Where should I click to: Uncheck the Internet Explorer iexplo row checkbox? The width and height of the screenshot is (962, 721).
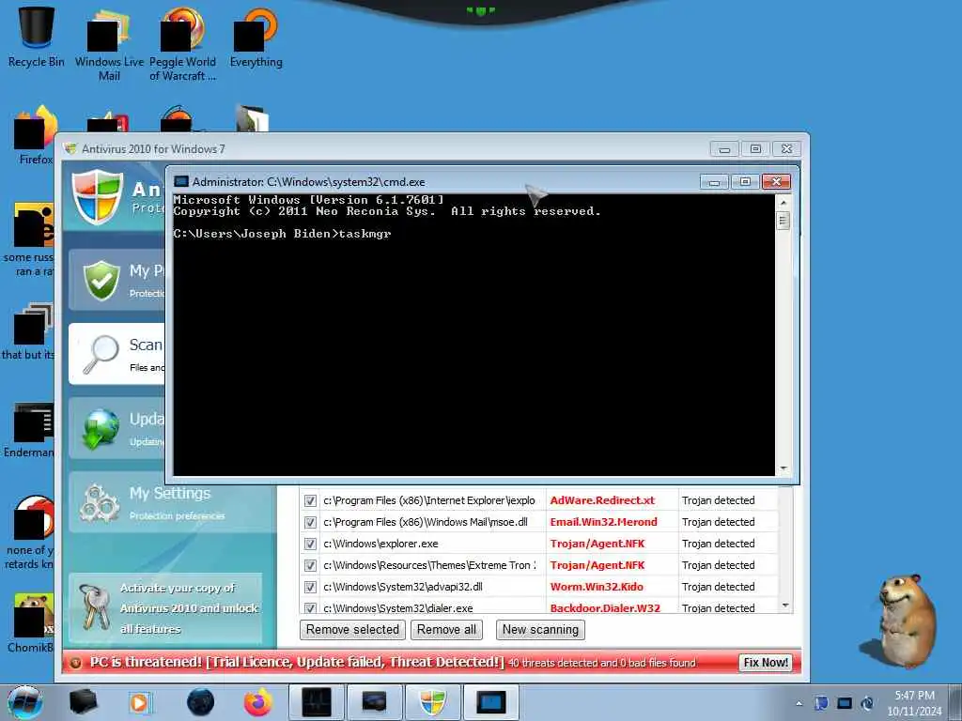pyautogui.click(x=310, y=501)
